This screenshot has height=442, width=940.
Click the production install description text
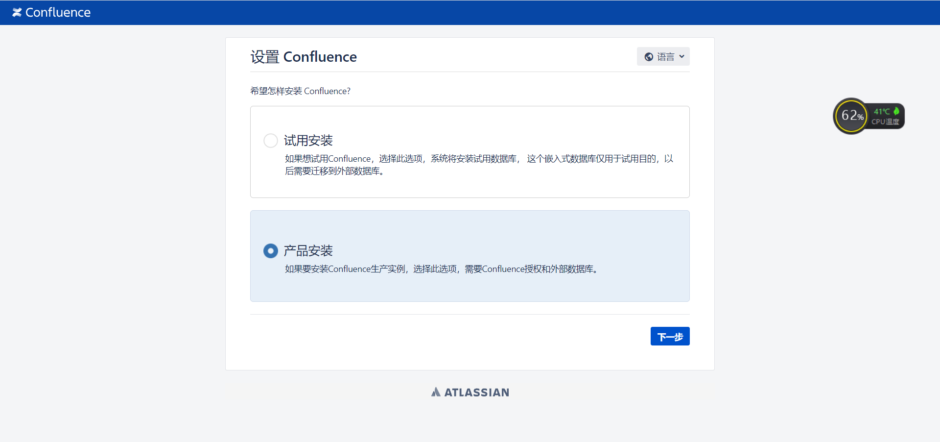tap(442, 269)
